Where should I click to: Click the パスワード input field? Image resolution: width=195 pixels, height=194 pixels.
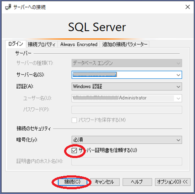(x=127, y=110)
